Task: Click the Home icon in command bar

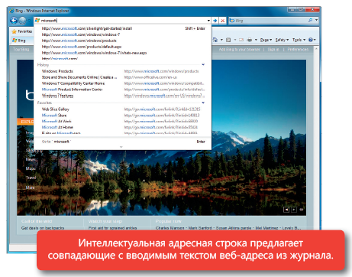Action: pos(215,40)
